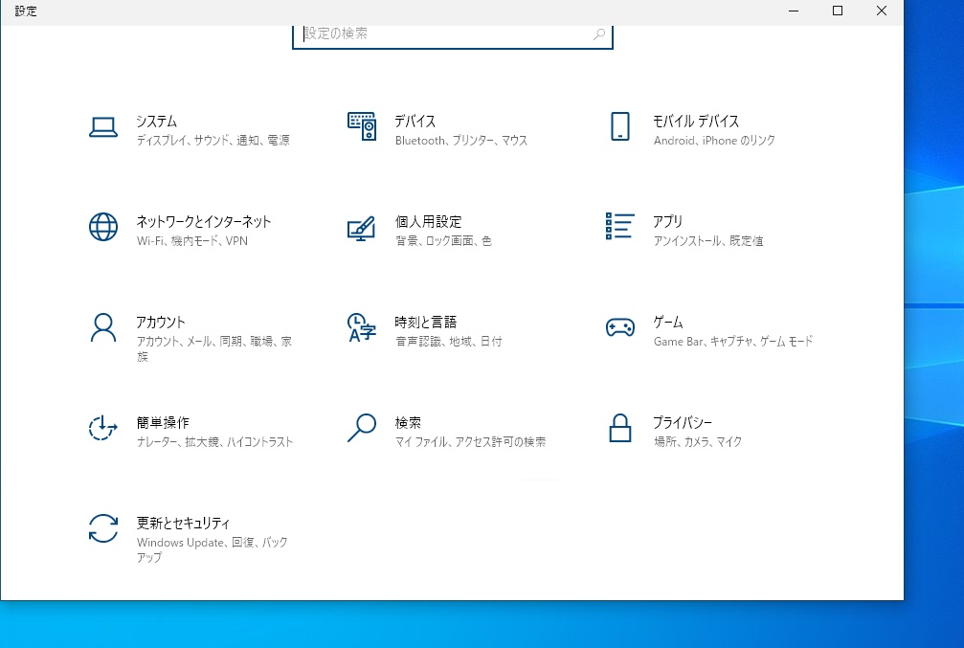The height and width of the screenshot is (648, 964).
Task: Minimize the 設定 window
Action: 794,11
